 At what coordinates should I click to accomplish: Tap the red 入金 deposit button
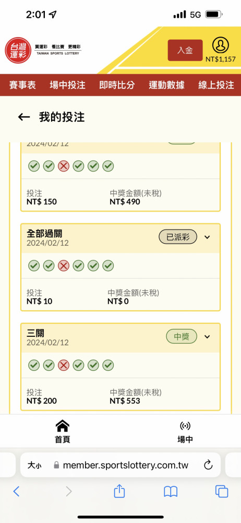(185, 50)
